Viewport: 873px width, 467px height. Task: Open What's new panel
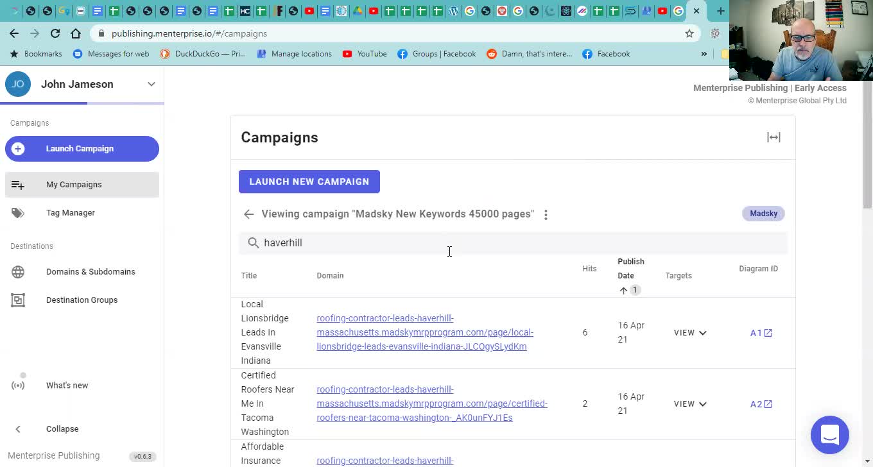[x=82, y=386]
